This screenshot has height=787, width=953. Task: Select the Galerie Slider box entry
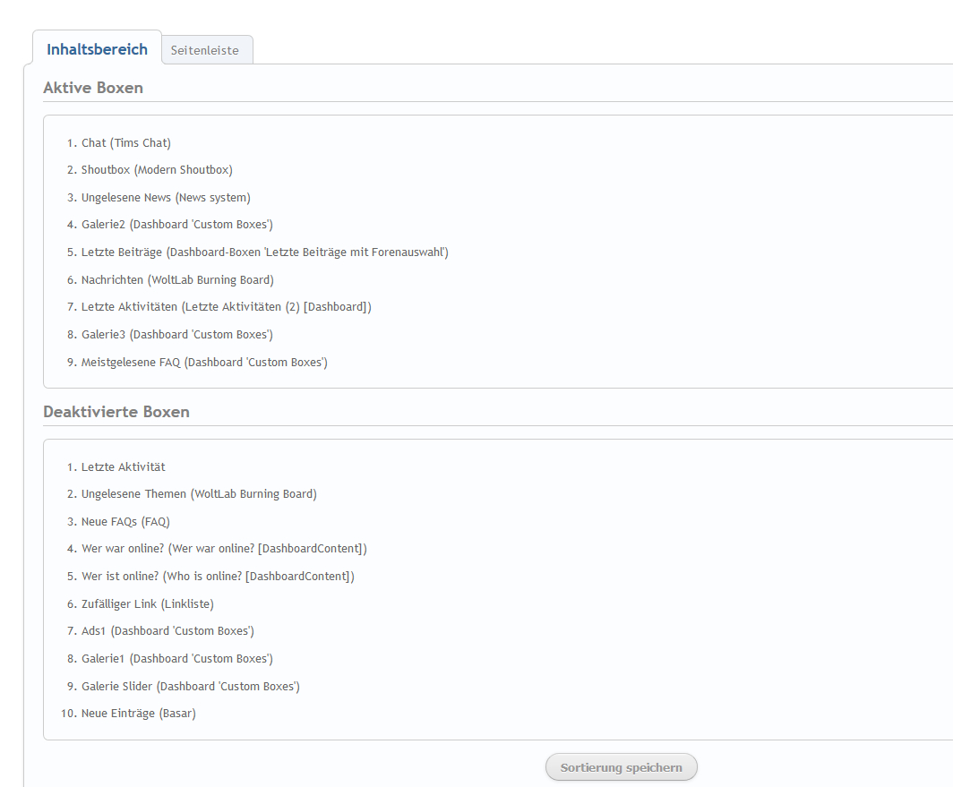tap(190, 686)
